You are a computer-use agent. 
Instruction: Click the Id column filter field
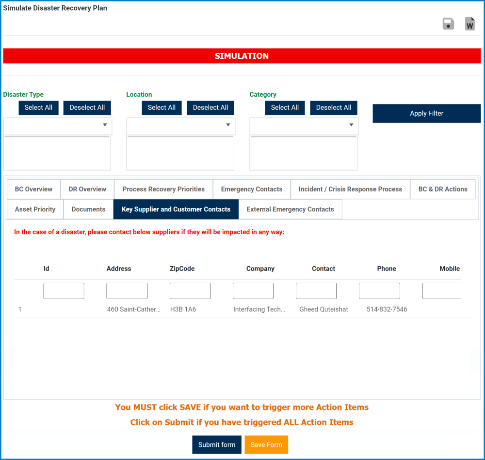click(64, 291)
